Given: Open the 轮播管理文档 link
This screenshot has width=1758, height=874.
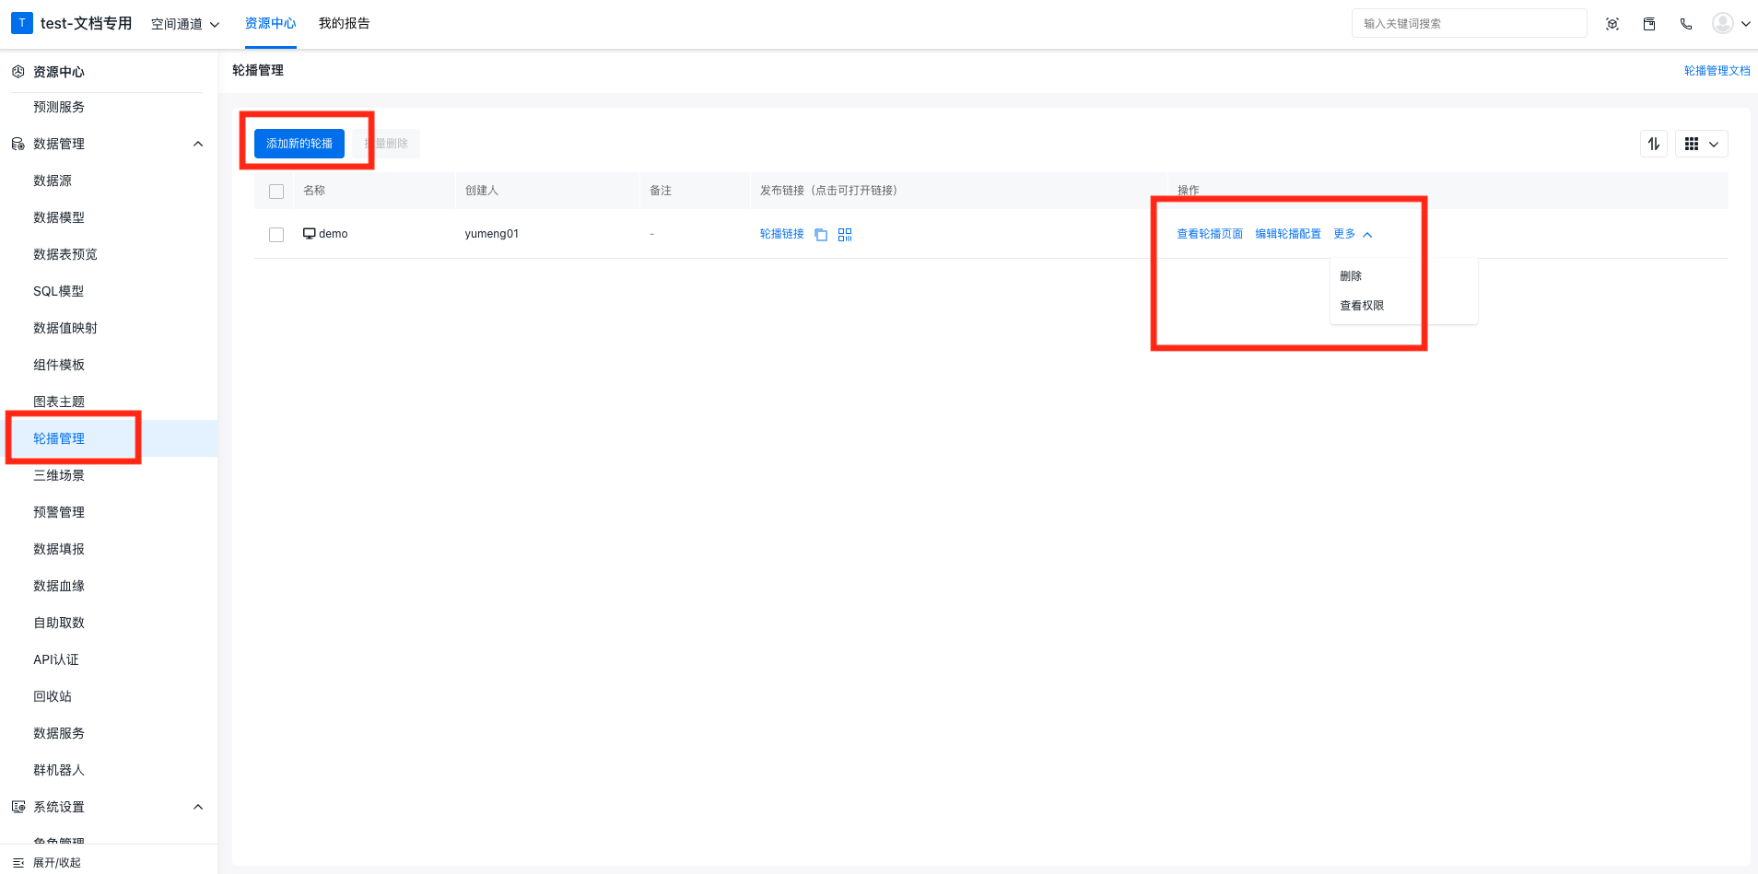Looking at the screenshot, I should pos(1717,71).
